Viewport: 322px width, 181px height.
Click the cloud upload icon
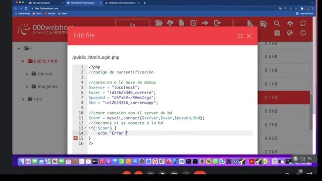click(x=290, y=24)
